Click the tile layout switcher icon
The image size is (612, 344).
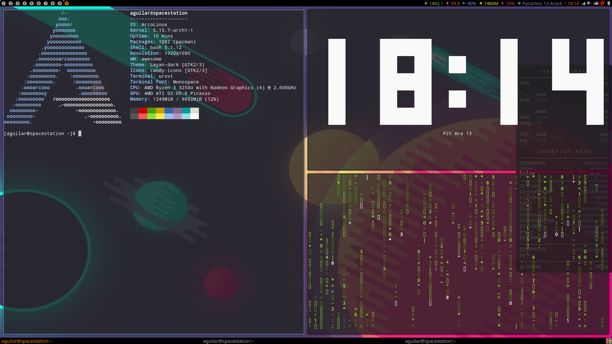(608, 341)
